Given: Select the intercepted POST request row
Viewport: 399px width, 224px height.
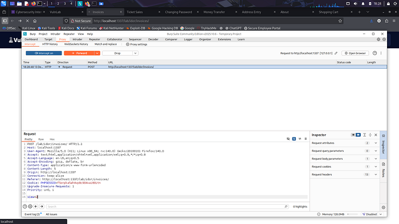Looking at the screenshot, I should pos(204,67).
